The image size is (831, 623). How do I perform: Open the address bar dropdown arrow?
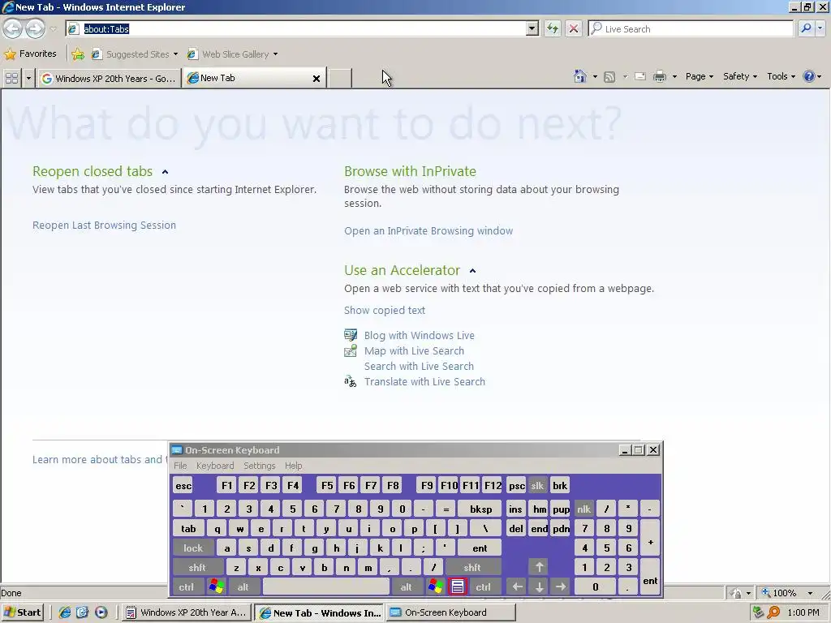click(532, 28)
